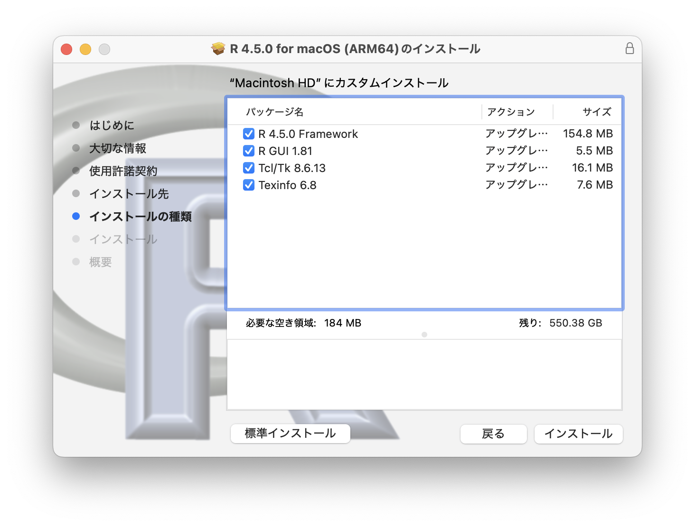
Task: Click the 標準インストール button
Action: click(x=291, y=434)
